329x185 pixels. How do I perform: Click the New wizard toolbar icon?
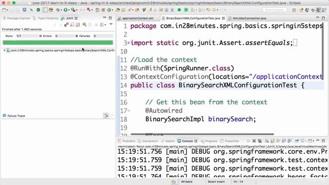pyautogui.click(x=4, y=10)
